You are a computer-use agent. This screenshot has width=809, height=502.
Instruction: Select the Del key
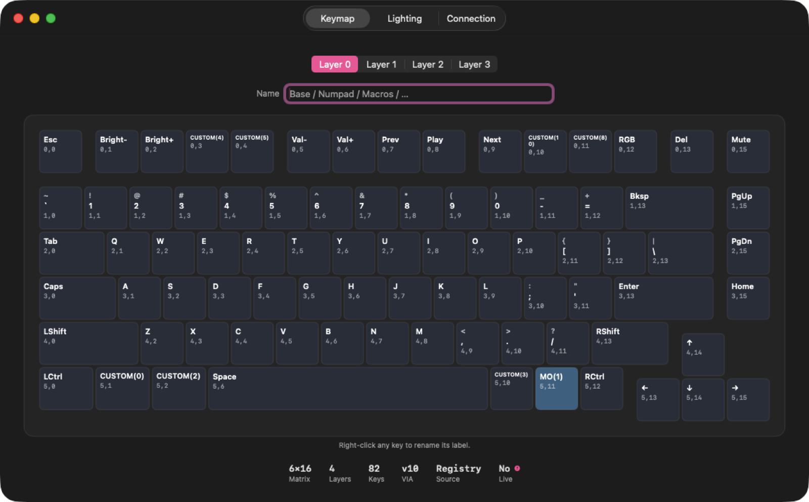point(692,151)
